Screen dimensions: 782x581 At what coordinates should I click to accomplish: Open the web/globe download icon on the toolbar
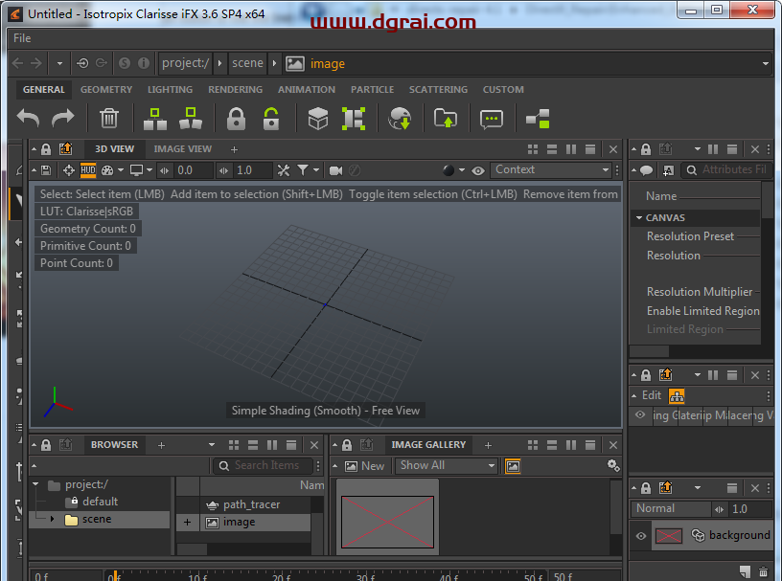(x=400, y=119)
